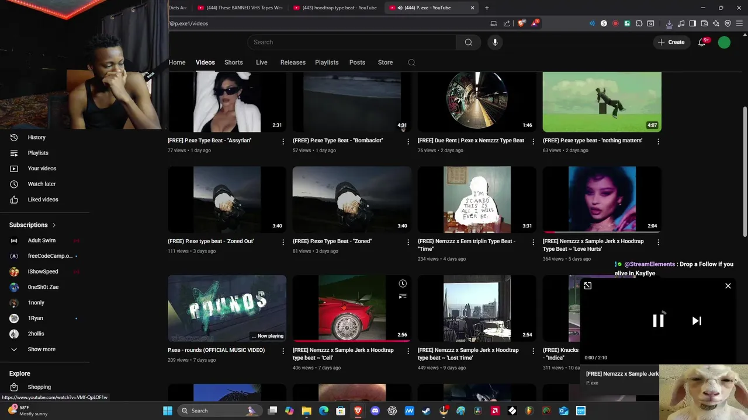Viewport: 748px width, 420px height.
Task: Open options menu for 'Assyrian' video
Action: coord(283,141)
